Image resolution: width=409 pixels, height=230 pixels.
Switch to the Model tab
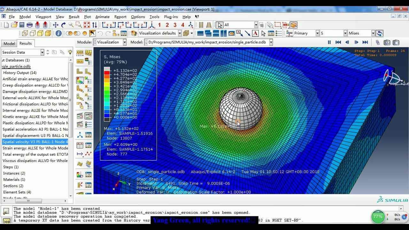(x=9, y=43)
